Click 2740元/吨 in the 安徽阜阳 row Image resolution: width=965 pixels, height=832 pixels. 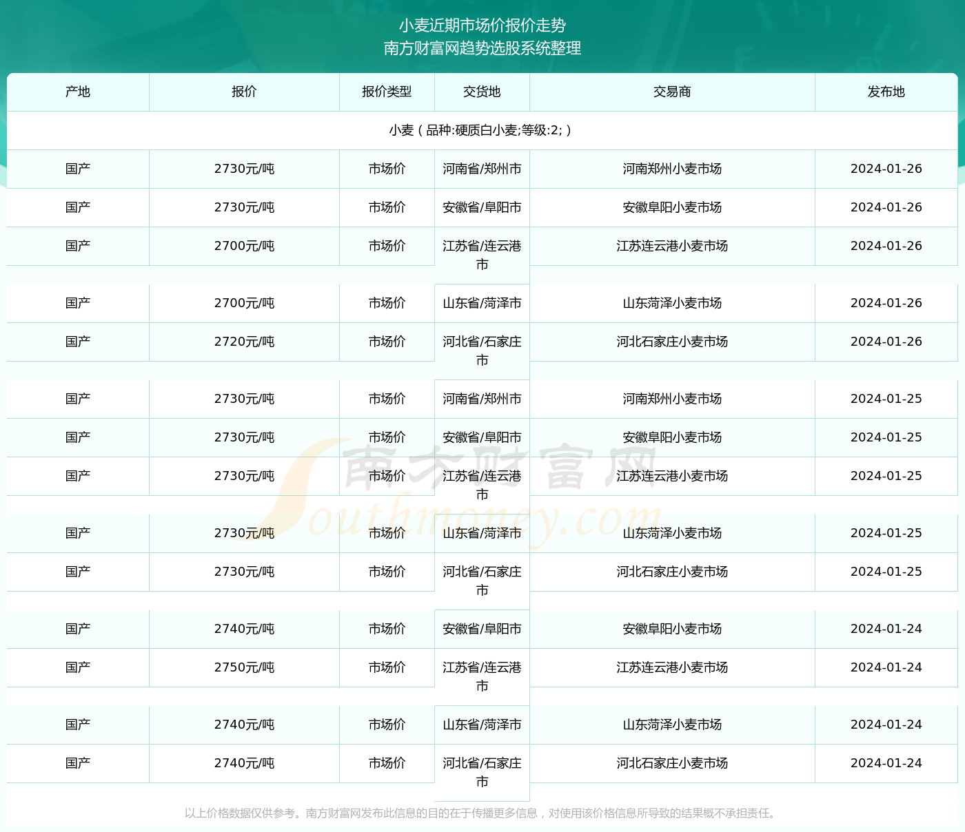244,629
